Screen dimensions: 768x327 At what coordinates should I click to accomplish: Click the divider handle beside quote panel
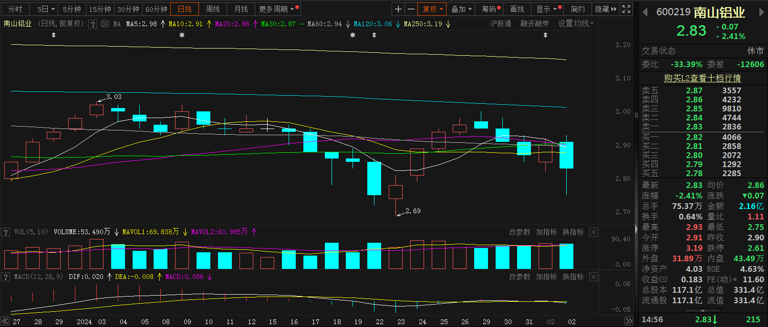636,229
